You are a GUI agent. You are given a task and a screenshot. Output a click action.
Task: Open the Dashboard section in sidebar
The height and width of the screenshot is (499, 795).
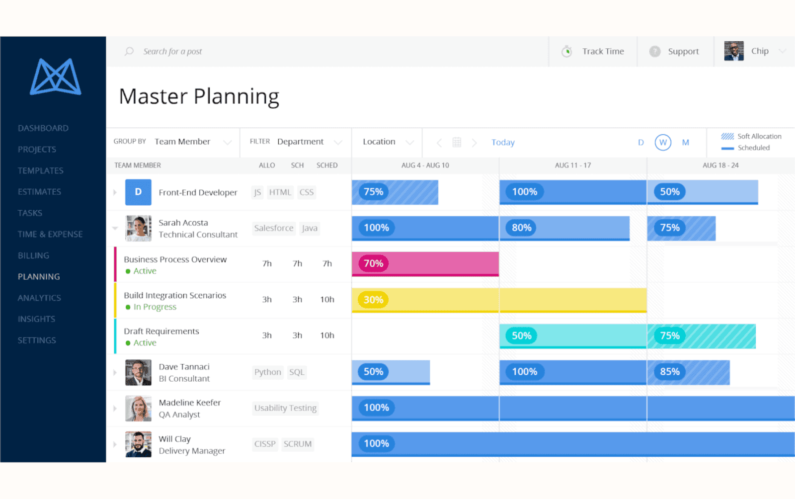coord(43,128)
